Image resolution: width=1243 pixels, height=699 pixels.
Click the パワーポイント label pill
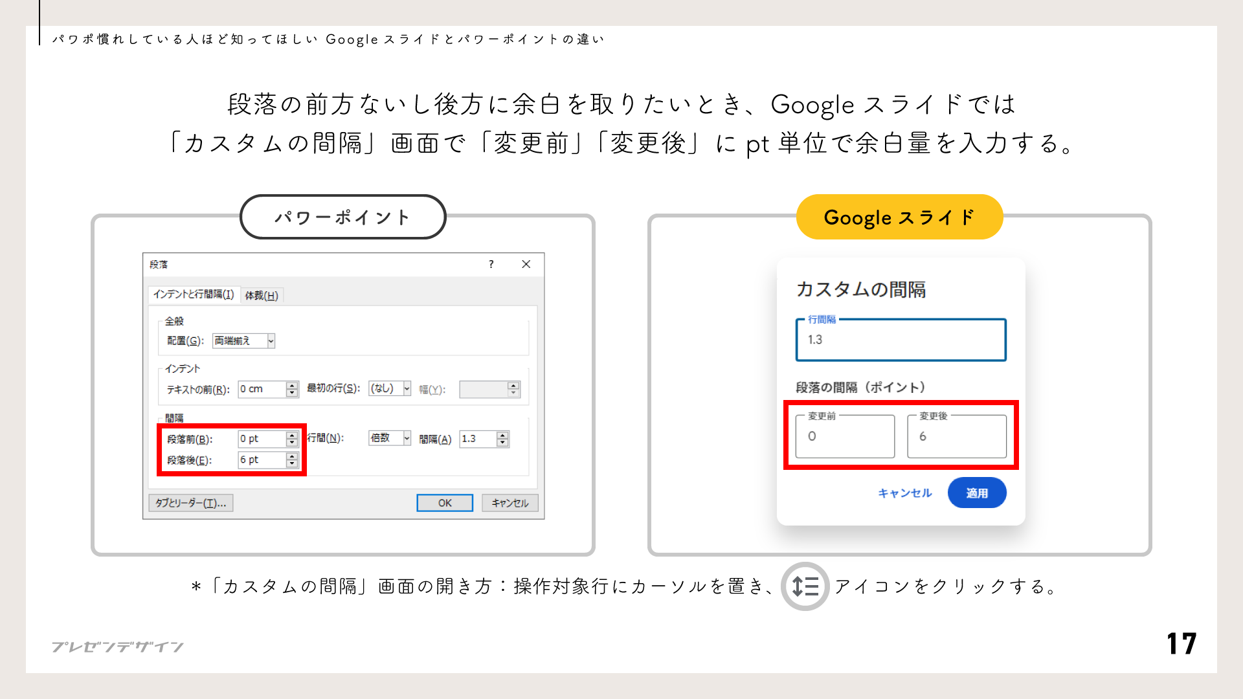(342, 217)
